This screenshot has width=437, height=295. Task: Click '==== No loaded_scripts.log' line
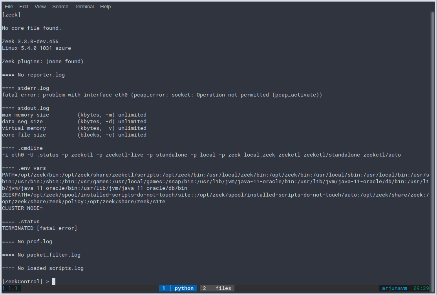point(43,269)
